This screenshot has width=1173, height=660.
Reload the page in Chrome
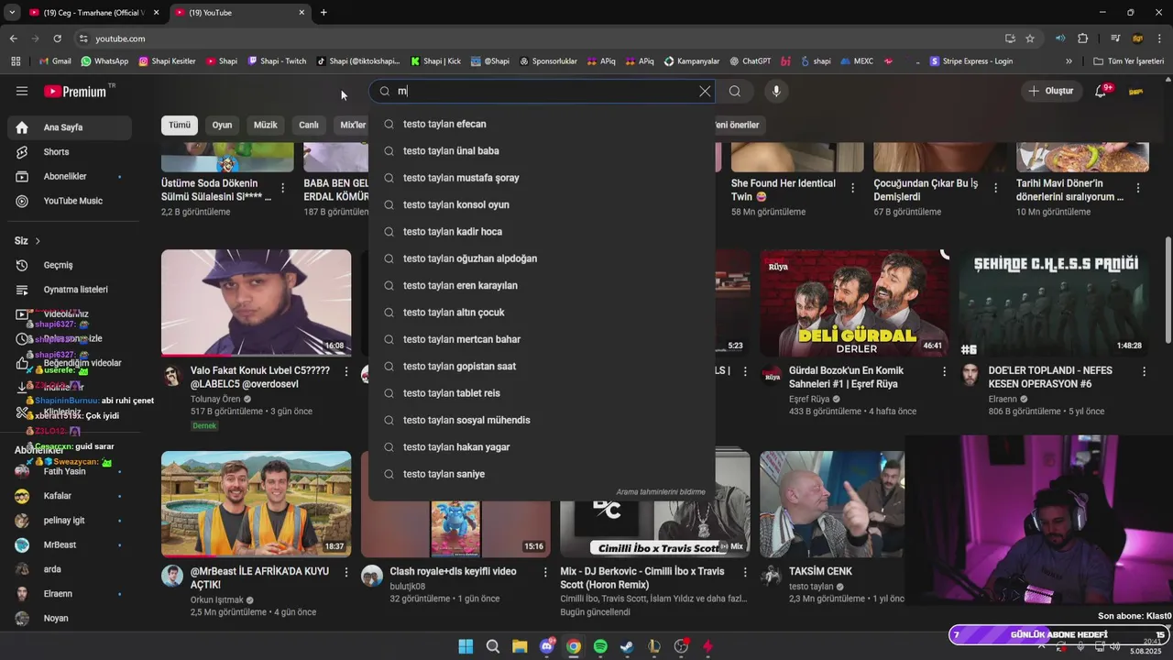pos(57,38)
